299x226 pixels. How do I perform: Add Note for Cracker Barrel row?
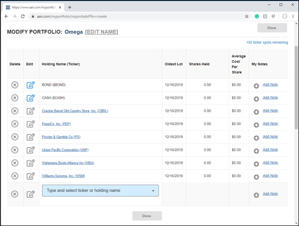(270, 111)
